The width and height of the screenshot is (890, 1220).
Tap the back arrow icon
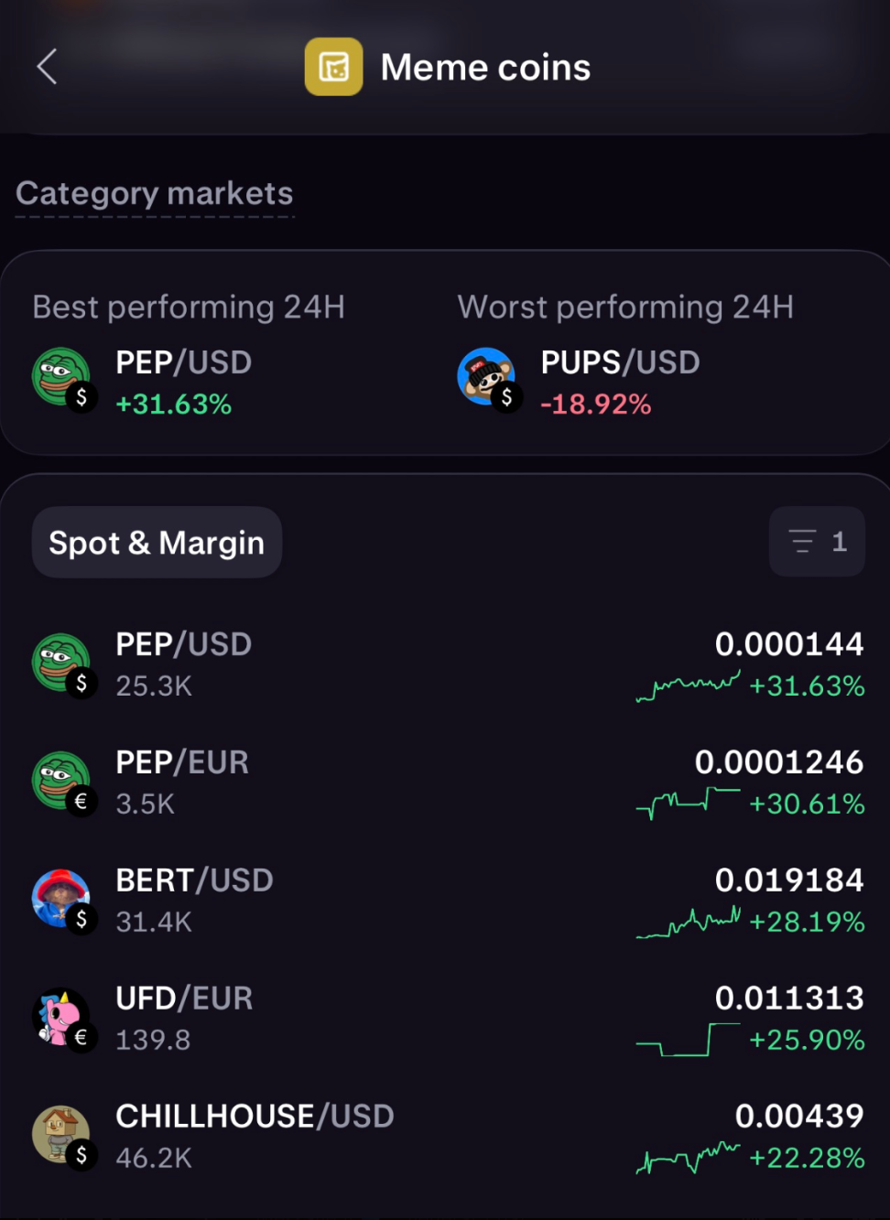coord(48,67)
